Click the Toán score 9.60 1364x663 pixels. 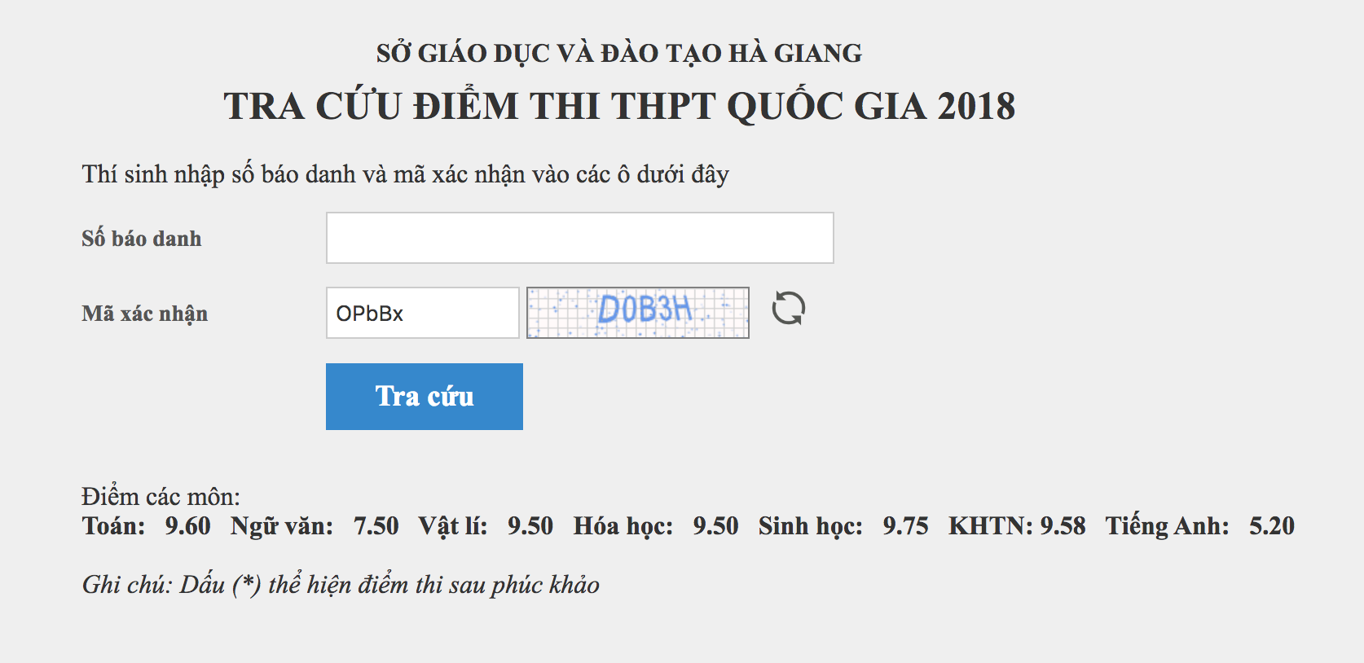click(x=188, y=526)
